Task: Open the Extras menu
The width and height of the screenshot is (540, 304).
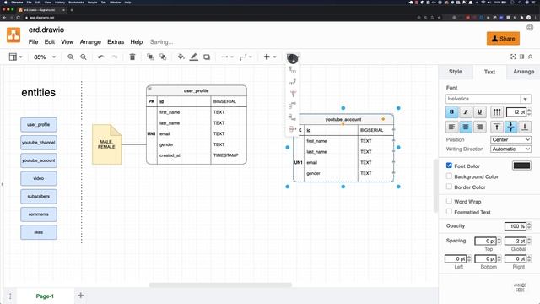Action: 116,42
